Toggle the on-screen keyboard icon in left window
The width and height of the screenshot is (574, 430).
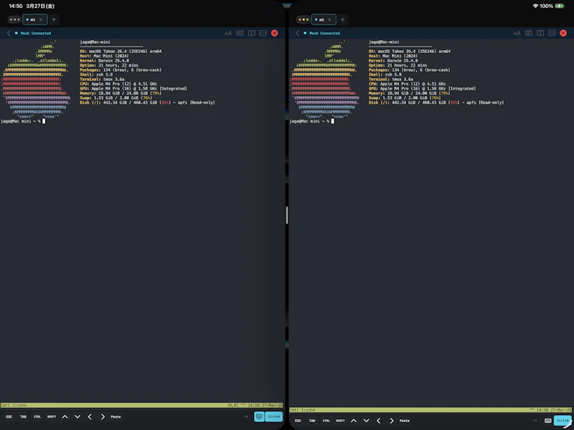click(x=259, y=416)
